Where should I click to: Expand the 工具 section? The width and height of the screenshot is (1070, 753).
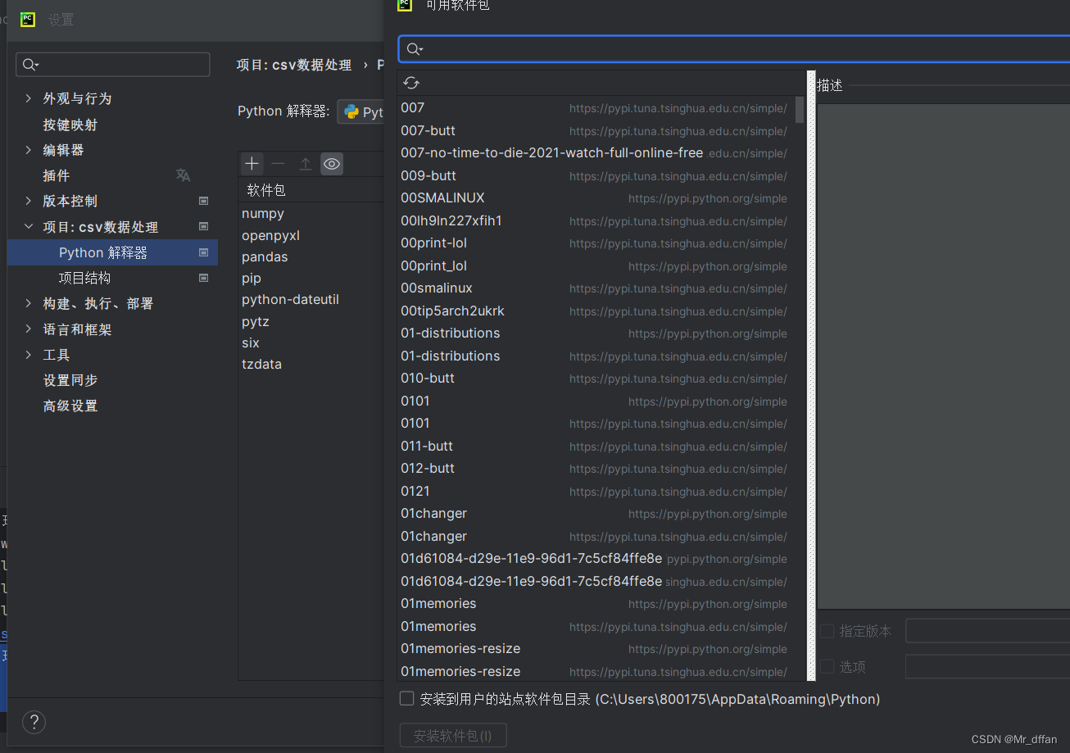click(x=29, y=354)
